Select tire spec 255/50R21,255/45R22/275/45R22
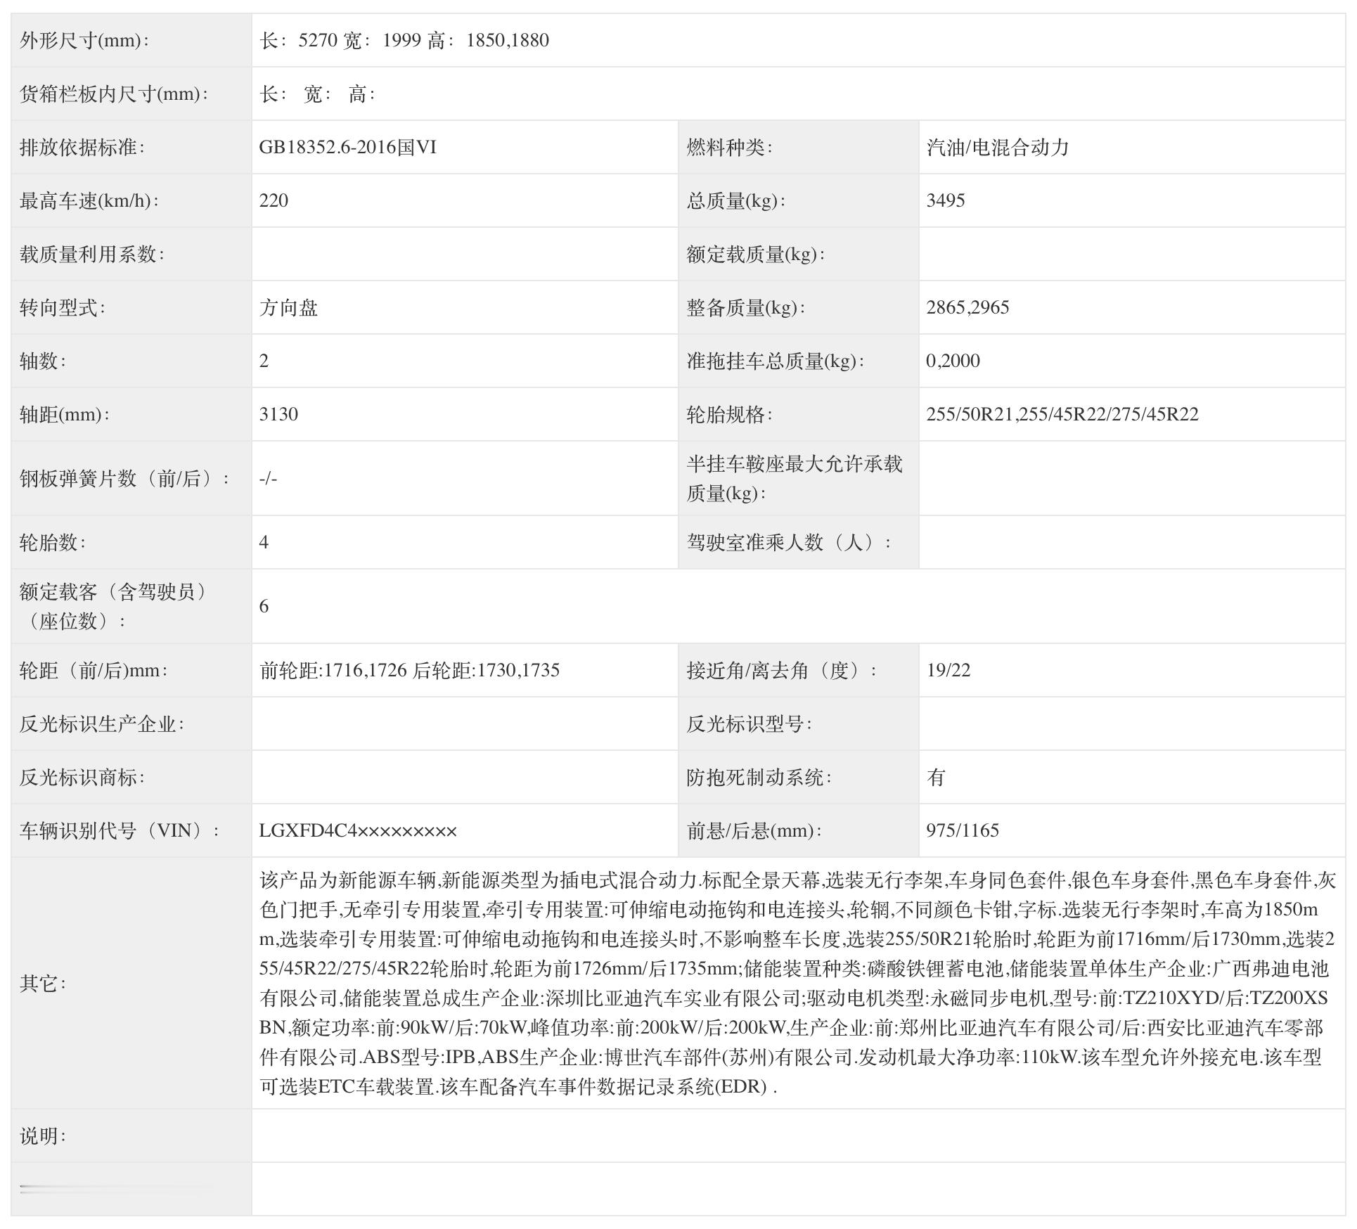The height and width of the screenshot is (1229, 1357). tap(1062, 414)
